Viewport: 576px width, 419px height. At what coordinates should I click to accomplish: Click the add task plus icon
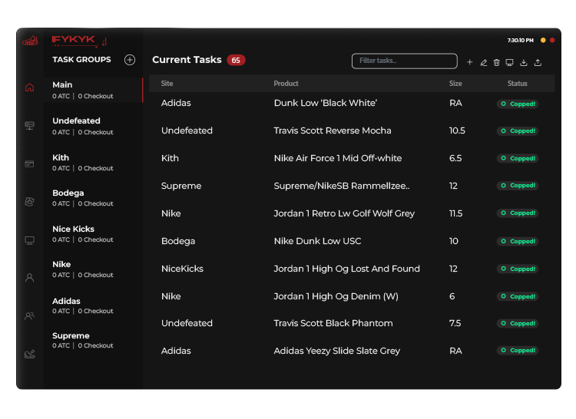[470, 62]
